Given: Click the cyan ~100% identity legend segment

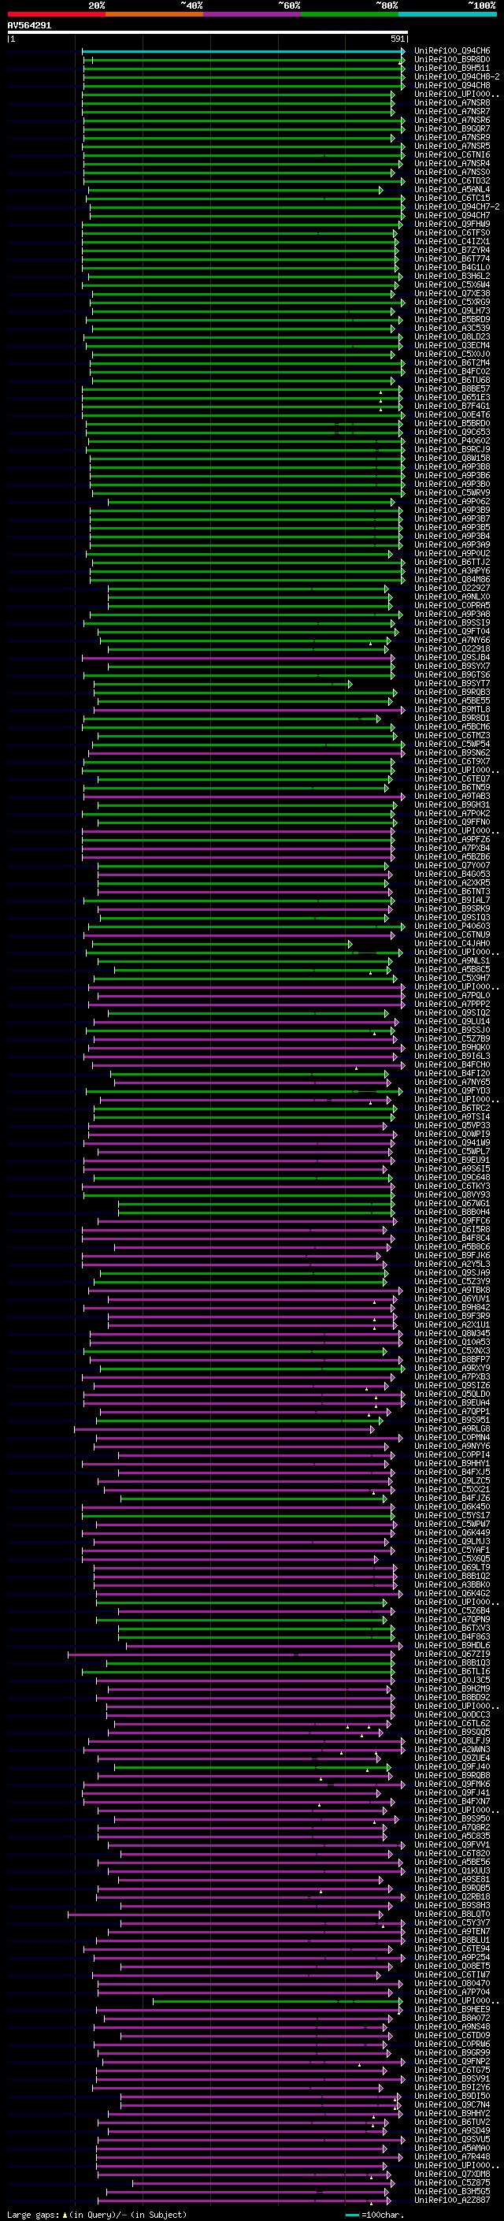Looking at the screenshot, I should 448,14.
